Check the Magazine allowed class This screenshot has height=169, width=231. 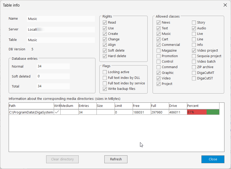(x=159, y=51)
